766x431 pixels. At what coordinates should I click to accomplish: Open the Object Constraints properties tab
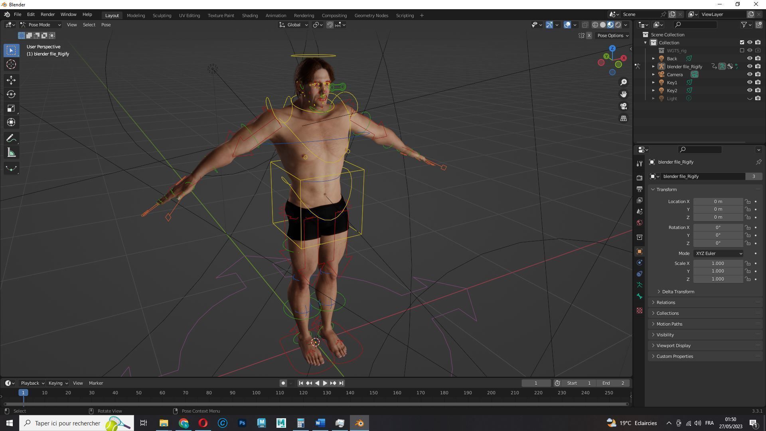click(640, 274)
